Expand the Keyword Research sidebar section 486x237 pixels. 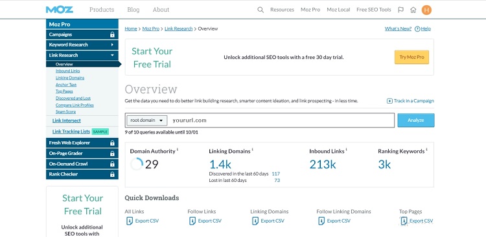82,45
